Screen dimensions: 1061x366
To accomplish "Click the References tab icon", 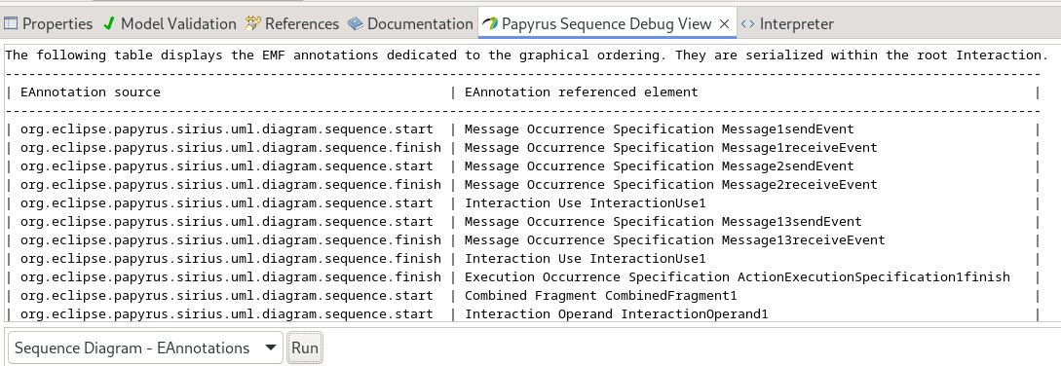I will click(253, 23).
